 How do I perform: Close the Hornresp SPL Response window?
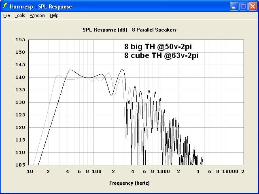253,6
